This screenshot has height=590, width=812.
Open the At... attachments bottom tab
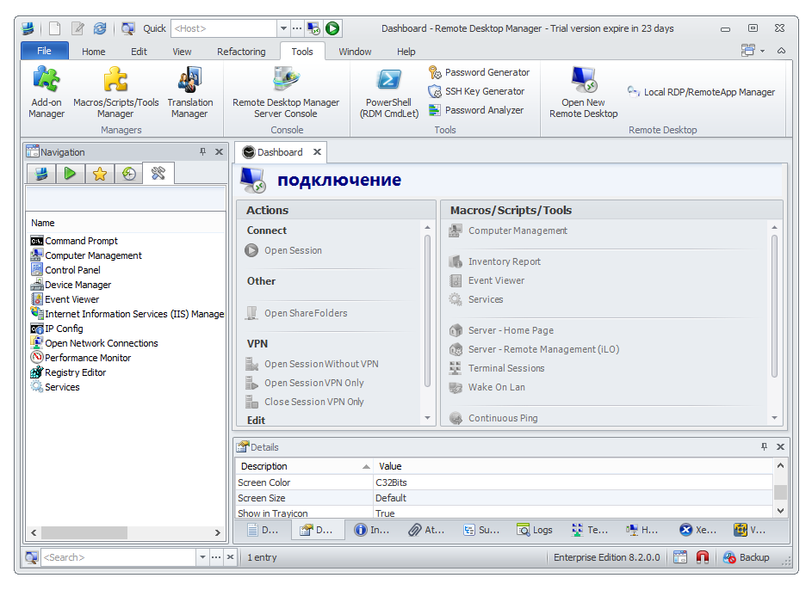425,530
